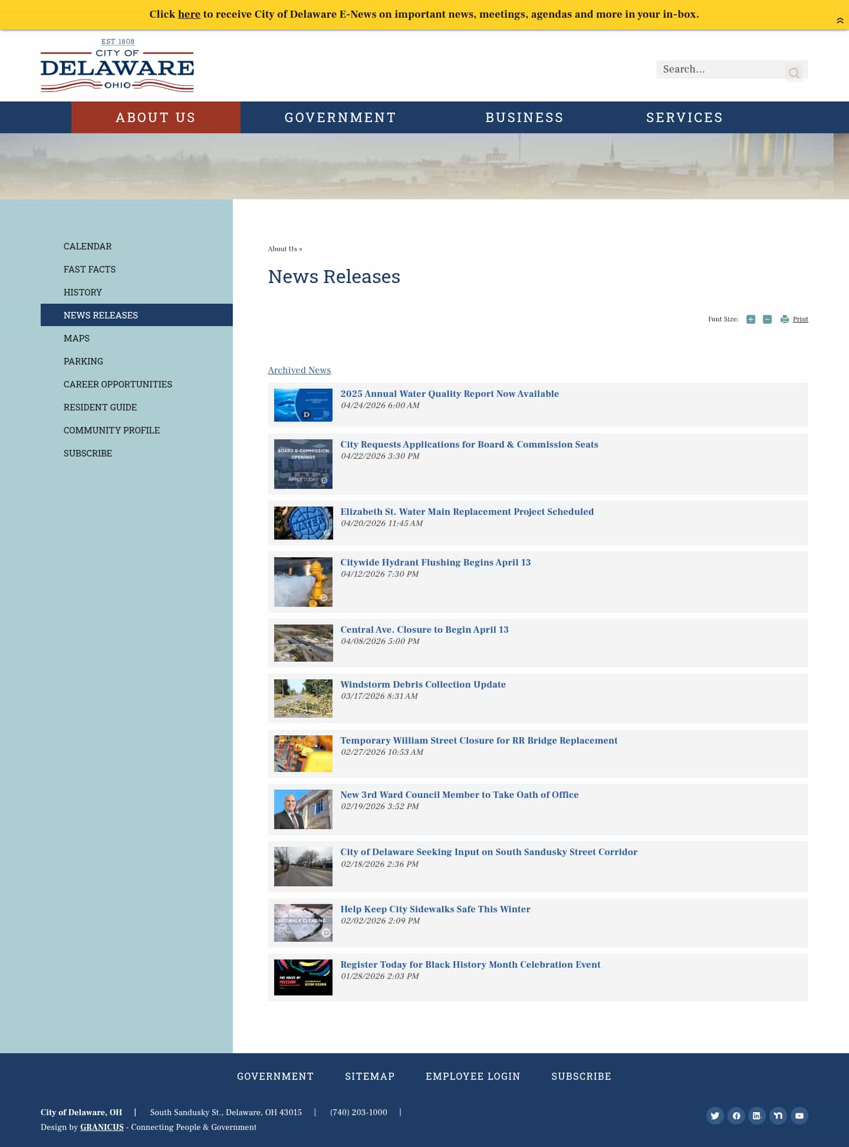
Task: Click the printer icon
Action: pos(784,319)
